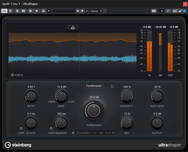Viewport: 188px width, 152px height.
Task: Click the info icon next to Feedforward
Action: point(112,86)
